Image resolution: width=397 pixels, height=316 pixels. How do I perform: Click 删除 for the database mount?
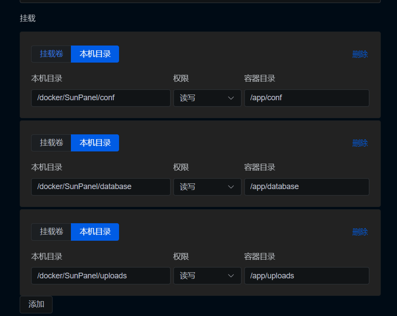pos(360,143)
